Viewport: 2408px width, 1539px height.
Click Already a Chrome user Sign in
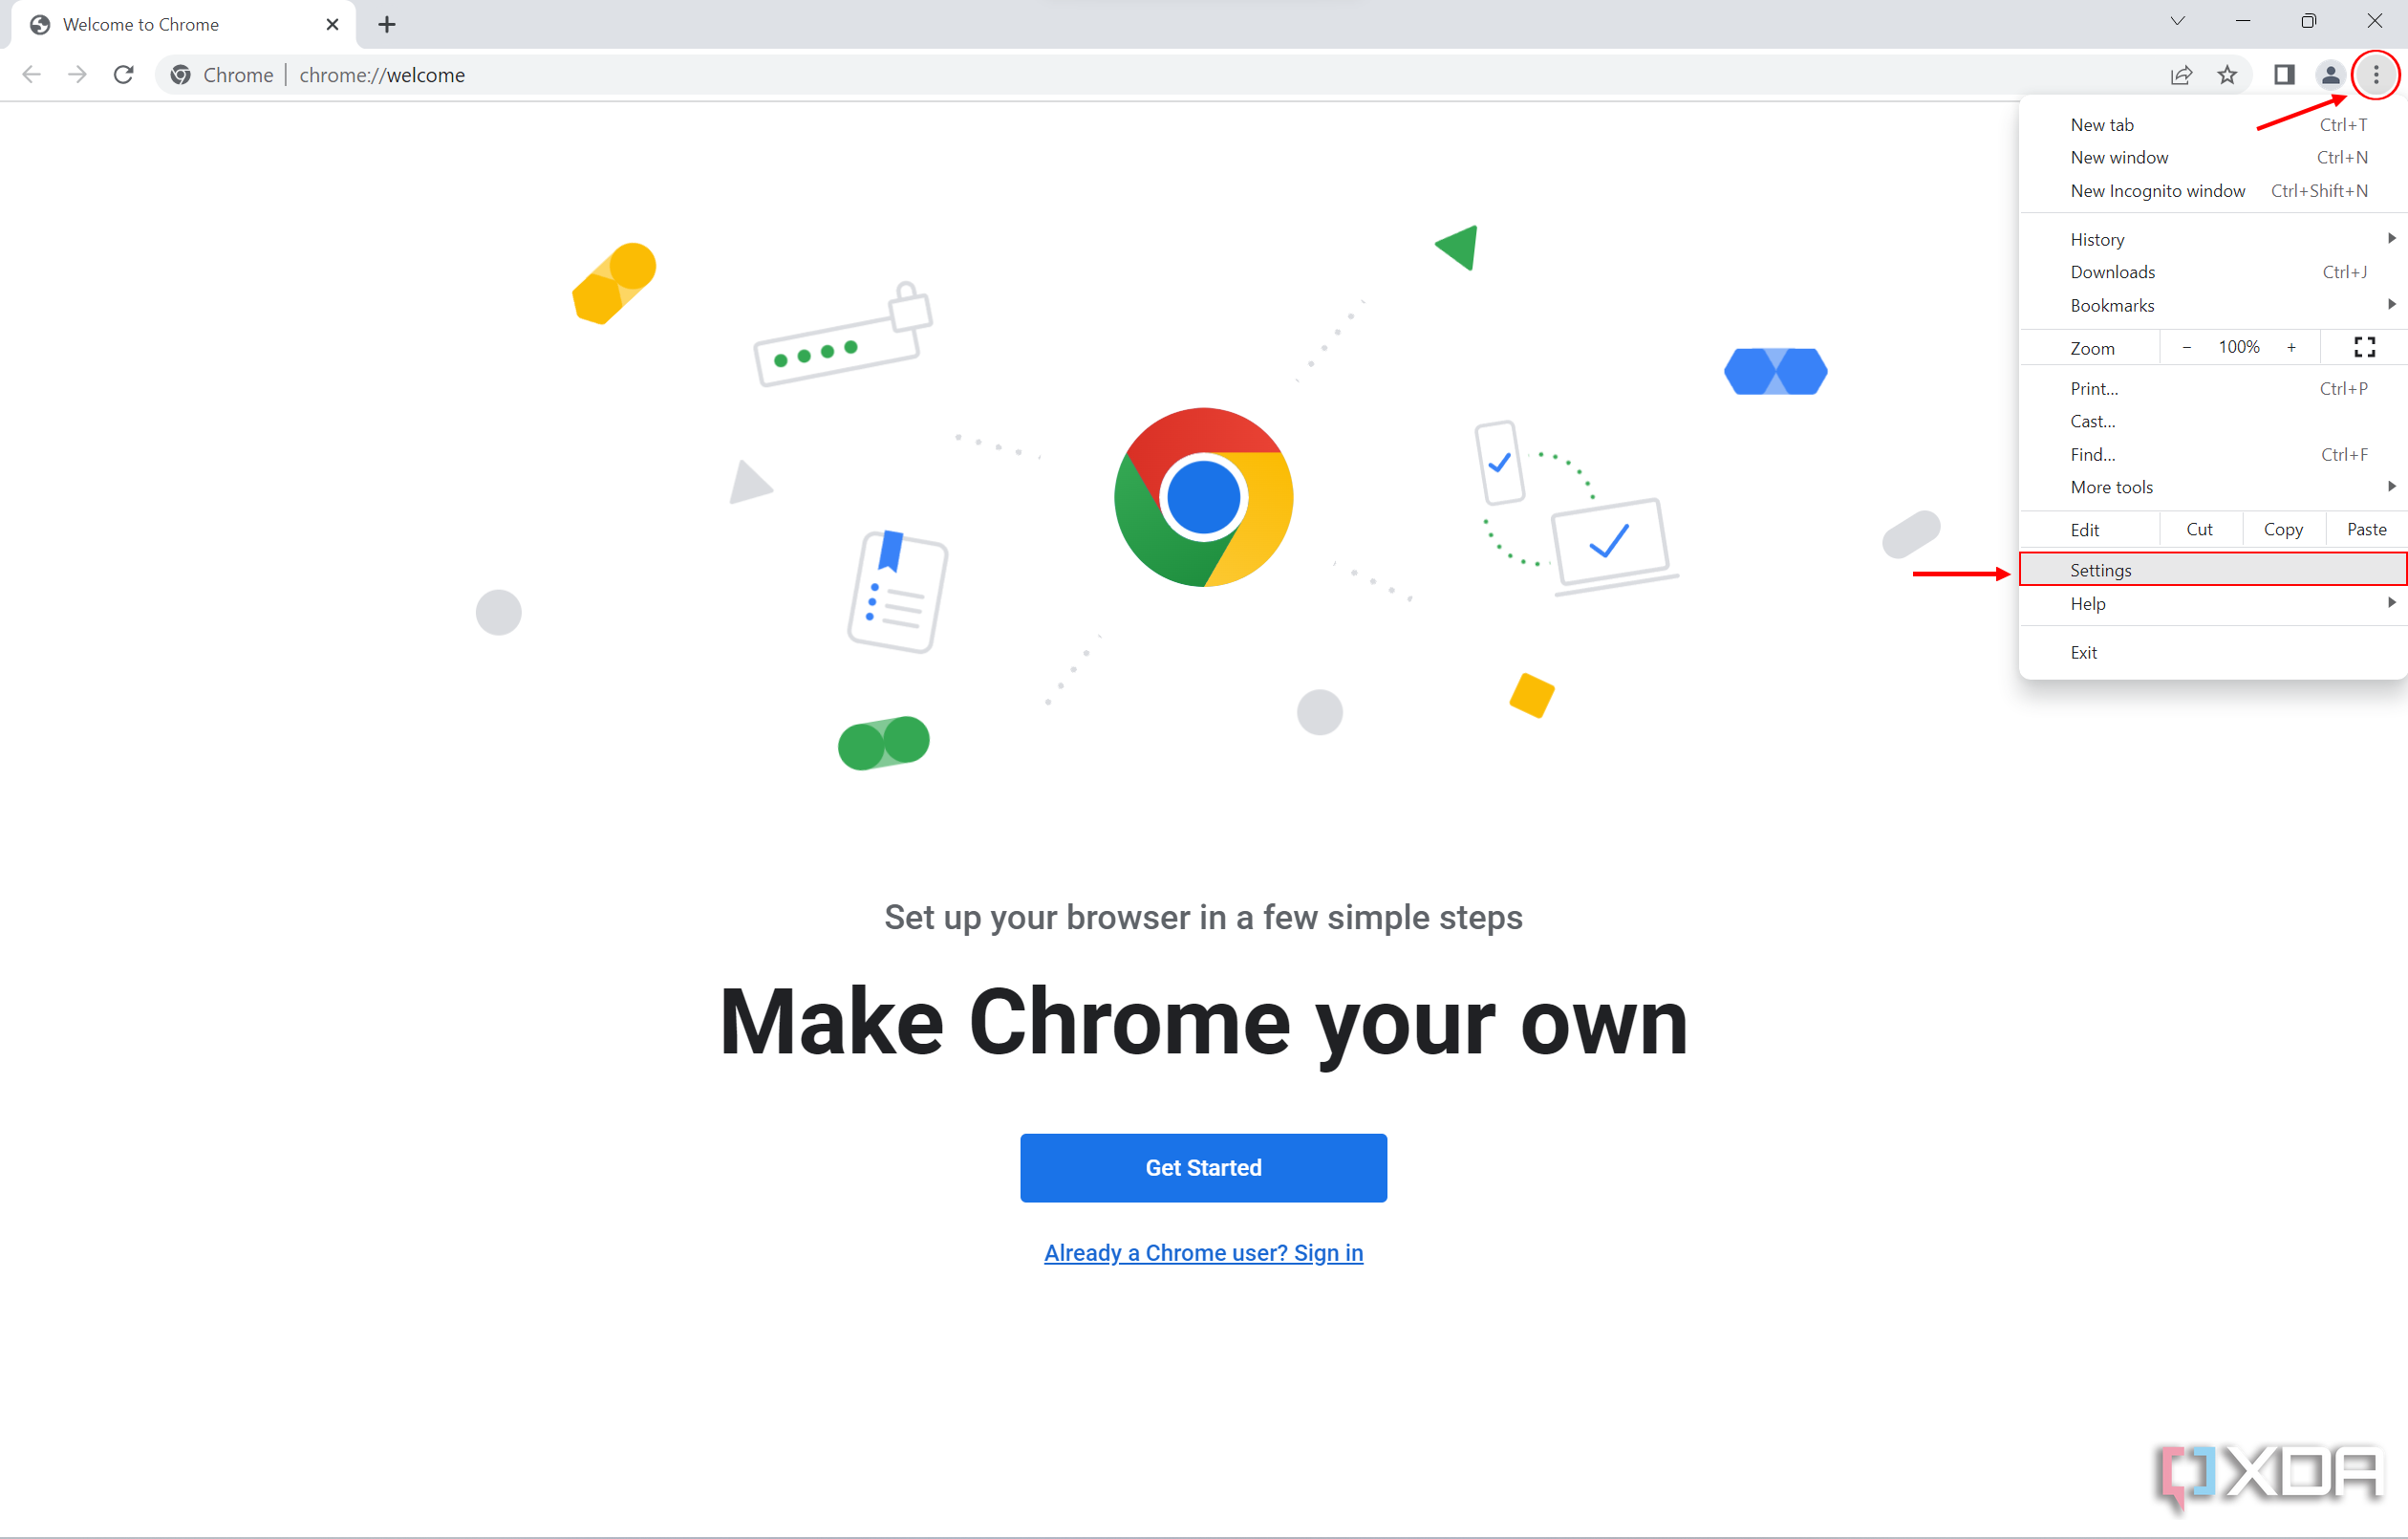coord(1202,1251)
